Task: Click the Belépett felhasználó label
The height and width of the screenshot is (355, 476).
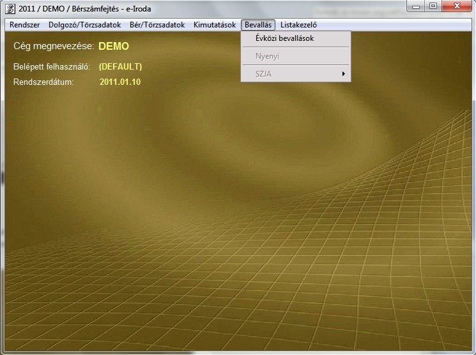Action: coord(52,66)
